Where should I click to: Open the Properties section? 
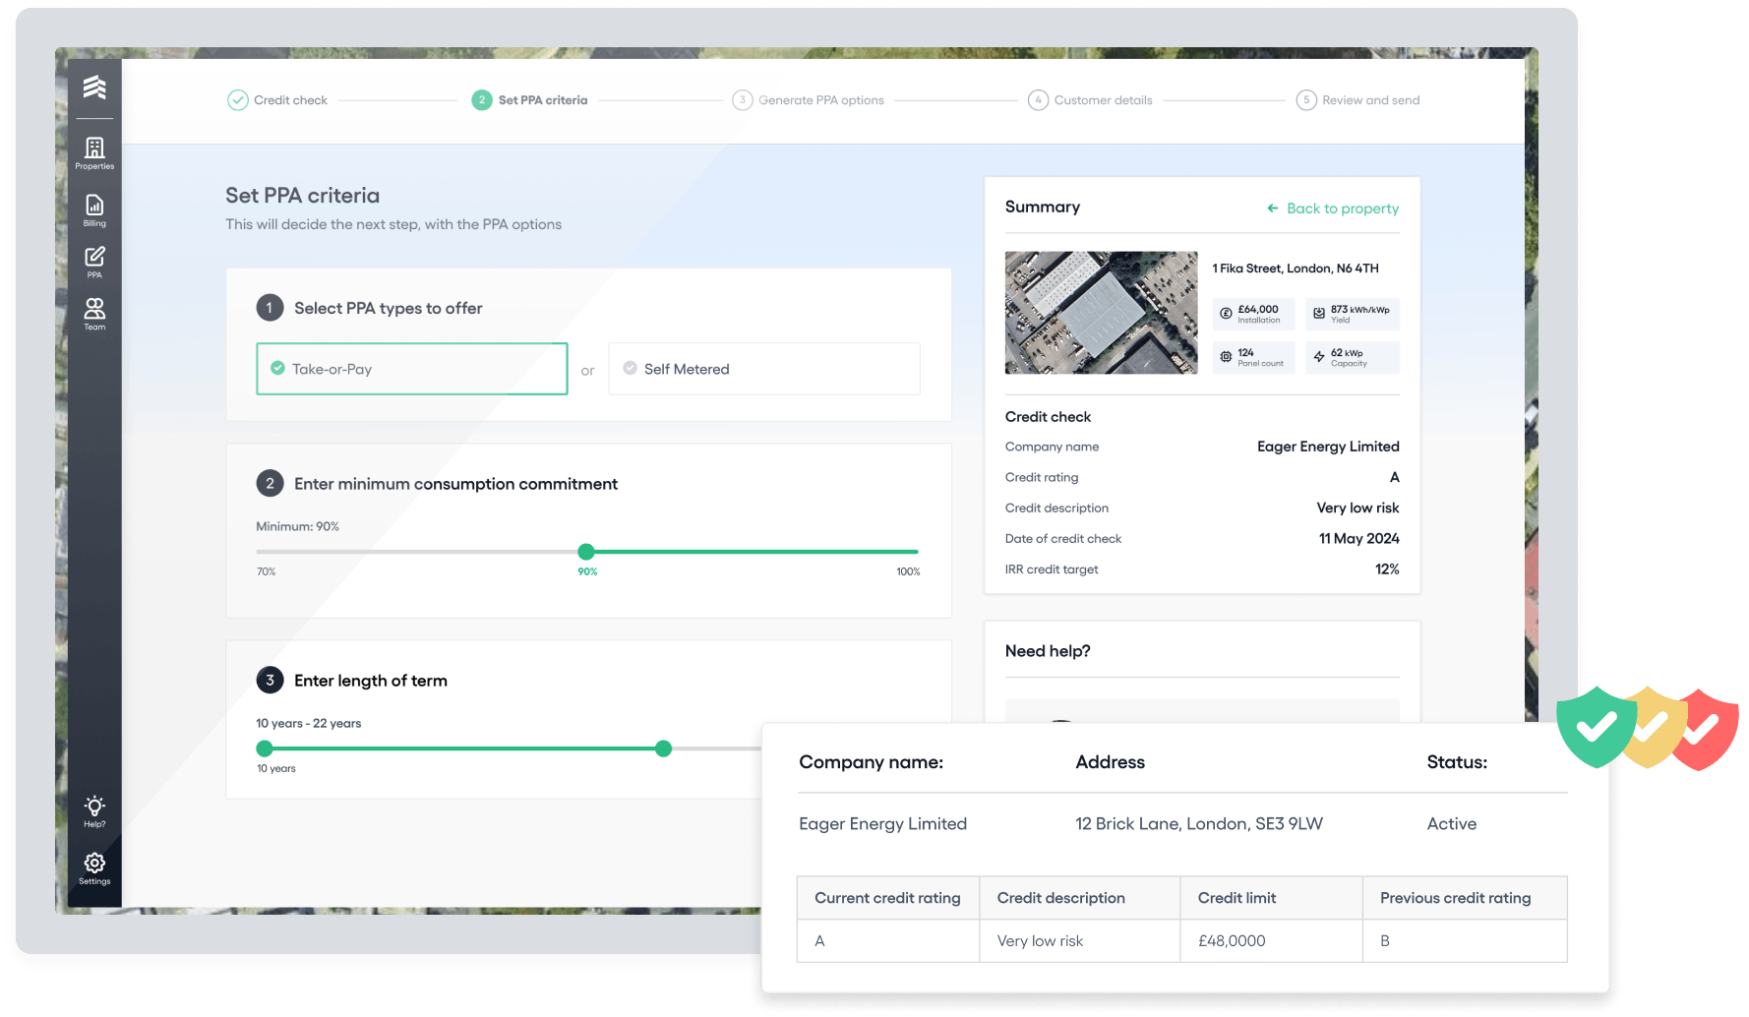(94, 152)
